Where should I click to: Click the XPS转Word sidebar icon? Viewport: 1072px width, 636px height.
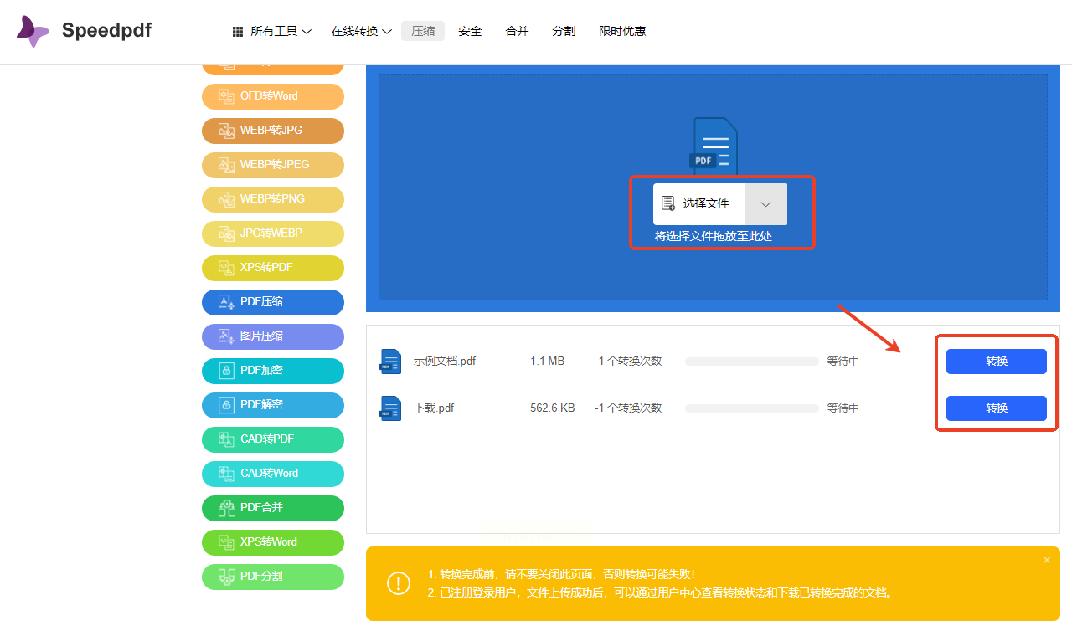[x=226, y=542]
